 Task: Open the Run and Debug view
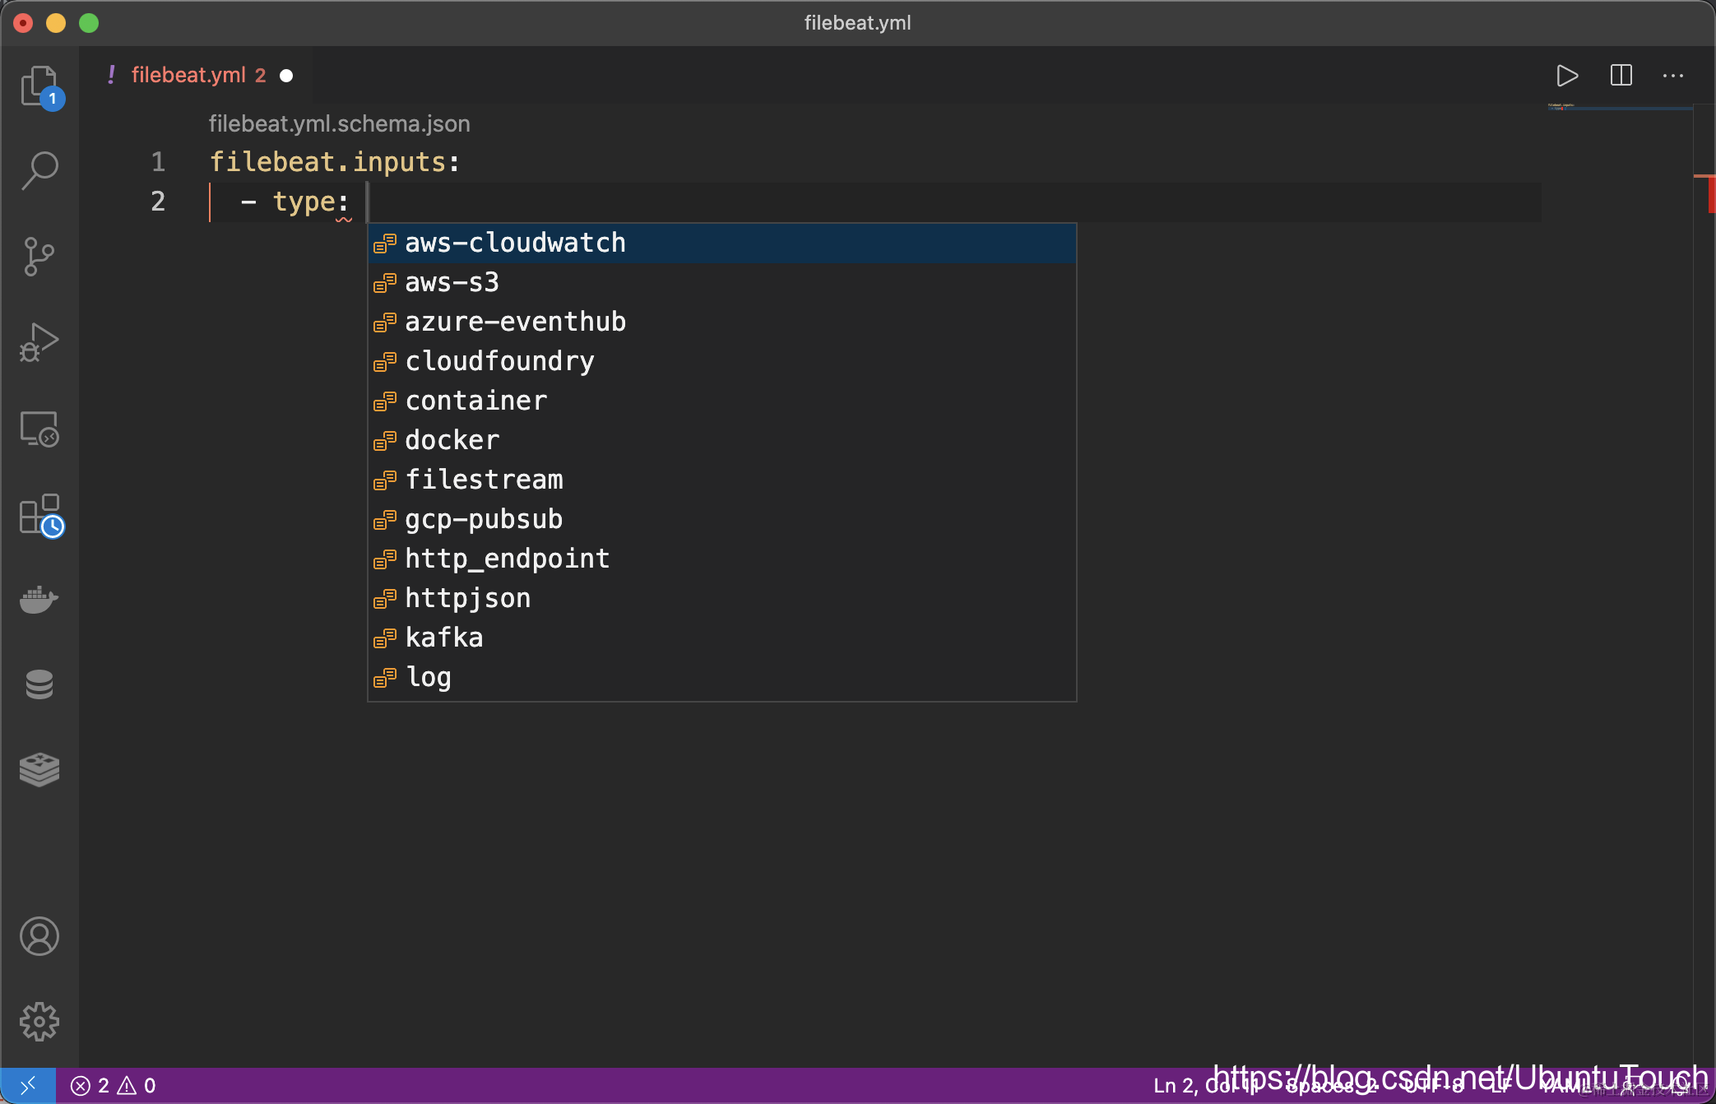[39, 342]
